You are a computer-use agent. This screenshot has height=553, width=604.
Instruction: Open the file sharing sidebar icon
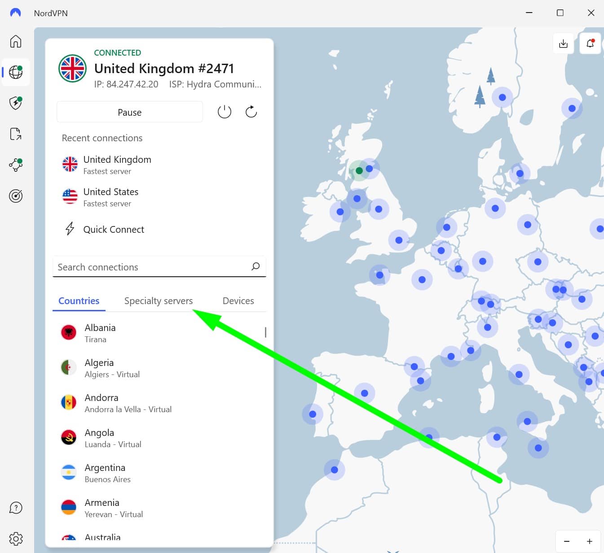tap(16, 134)
